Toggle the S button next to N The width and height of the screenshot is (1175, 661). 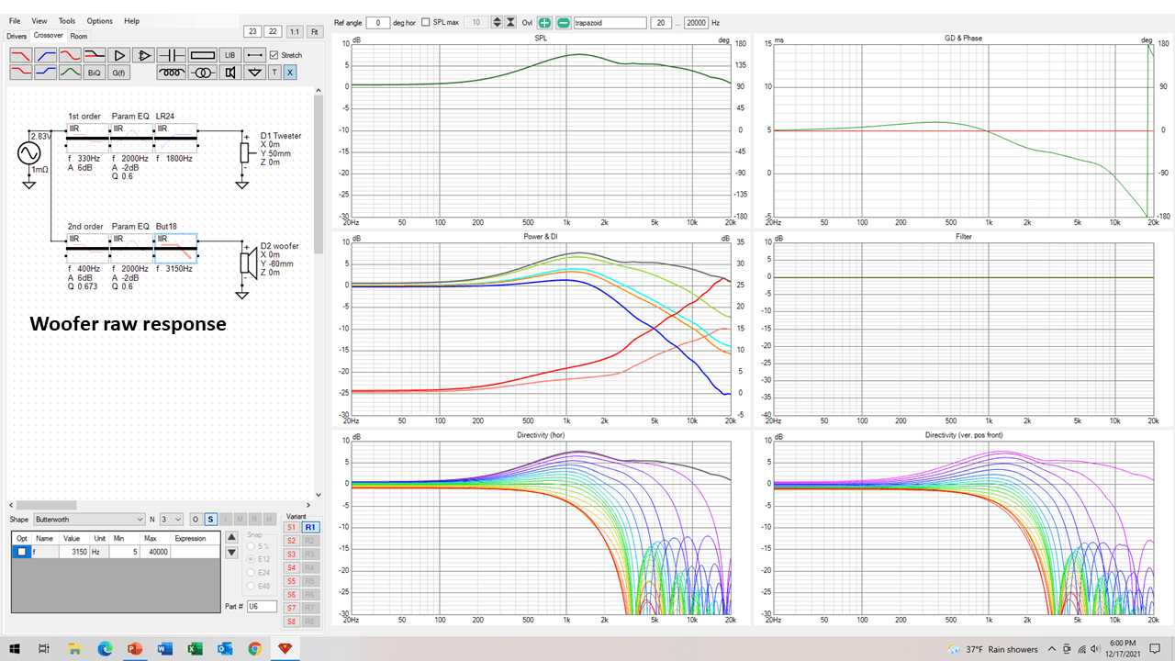tap(211, 520)
